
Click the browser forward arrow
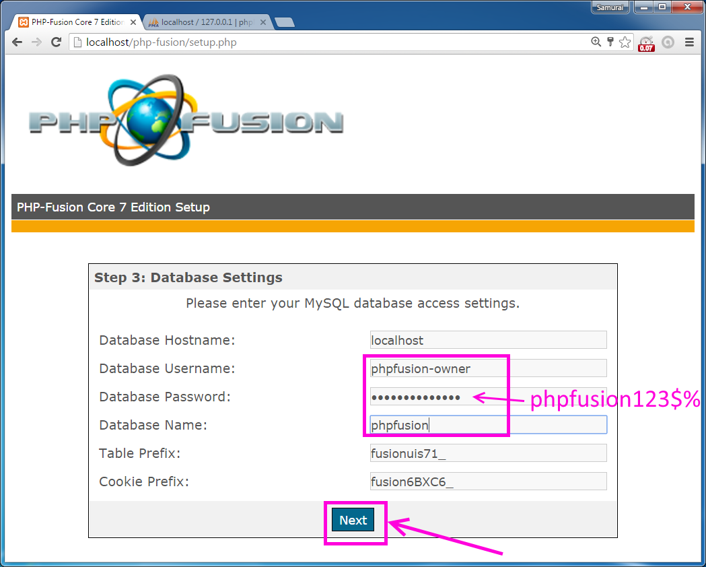coord(37,42)
